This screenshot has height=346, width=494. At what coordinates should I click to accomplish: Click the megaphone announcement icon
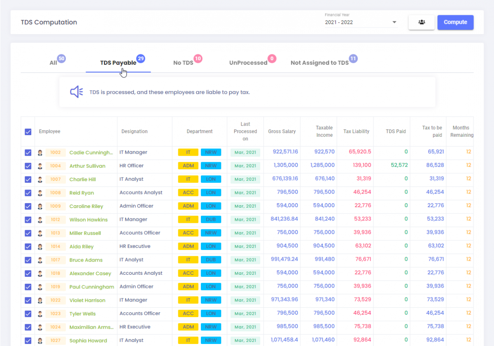[x=76, y=92]
